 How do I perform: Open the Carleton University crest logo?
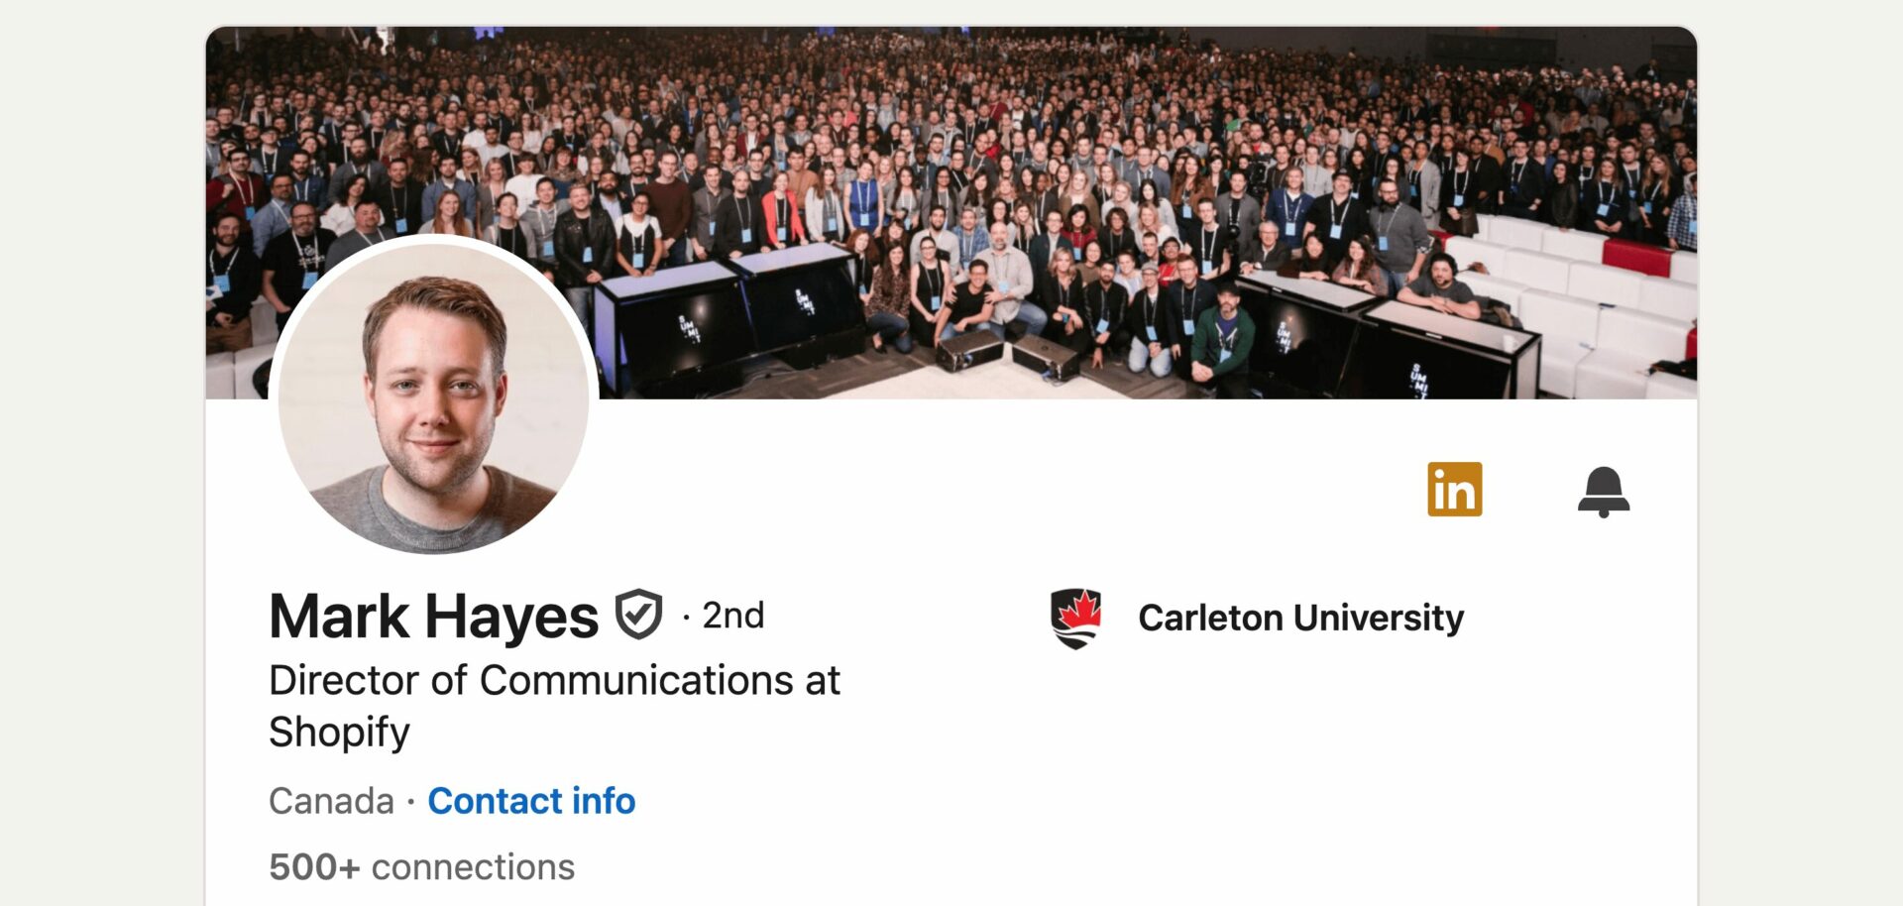click(x=1075, y=619)
